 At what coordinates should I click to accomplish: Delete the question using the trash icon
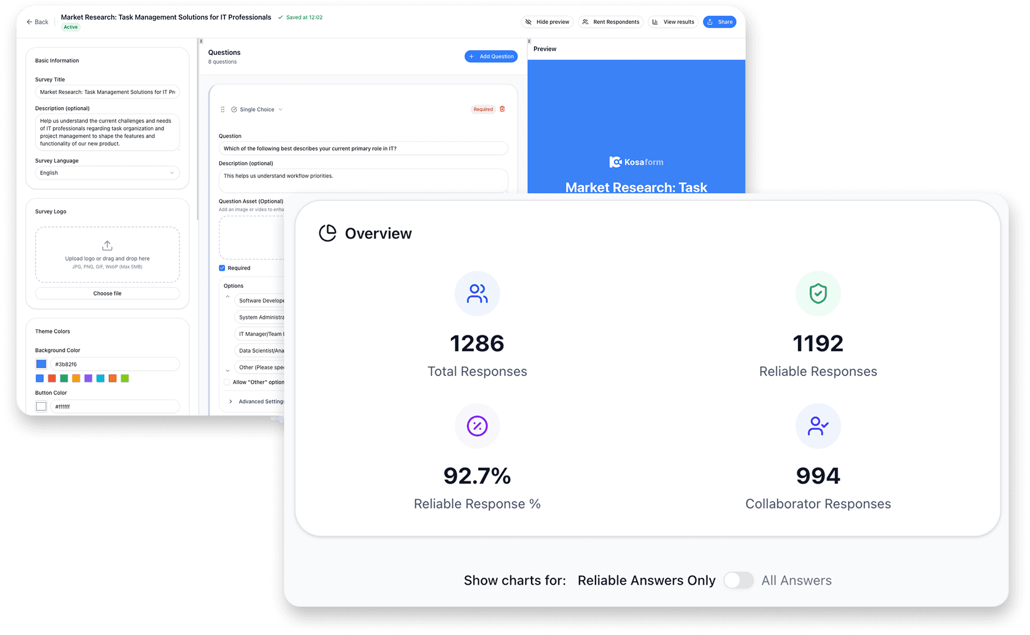click(502, 109)
